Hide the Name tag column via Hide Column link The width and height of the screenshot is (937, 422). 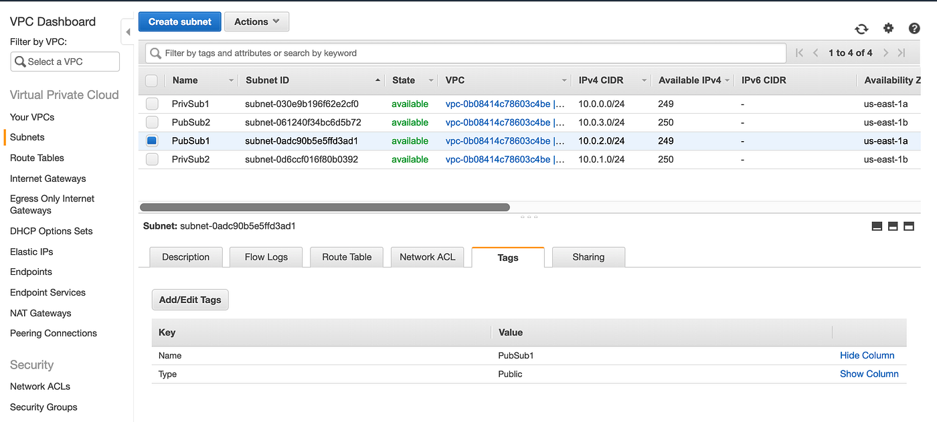[x=867, y=355]
